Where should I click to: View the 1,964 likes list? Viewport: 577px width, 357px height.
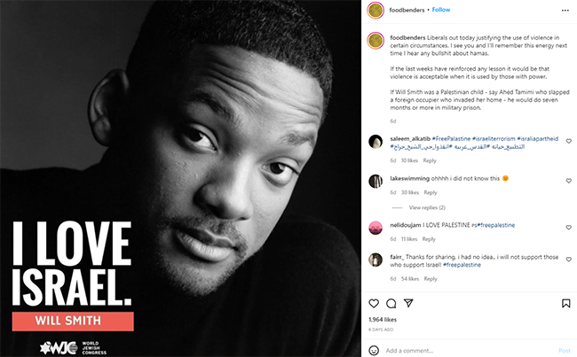pos(383,320)
